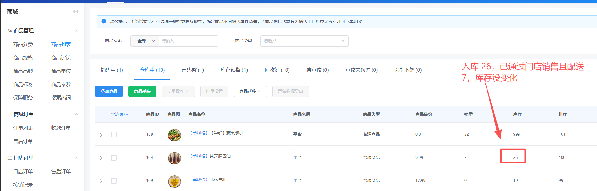Open the 商品迁移 dropdown button
Screen dimensions: 597x191
pyautogui.click(x=250, y=91)
